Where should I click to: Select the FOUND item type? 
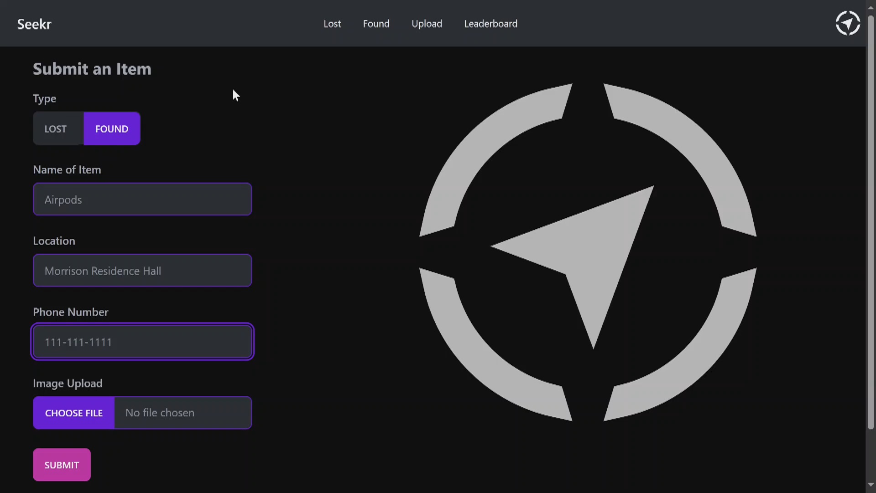click(x=112, y=129)
